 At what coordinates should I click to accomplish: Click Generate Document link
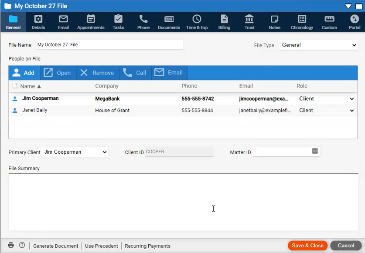(x=56, y=246)
